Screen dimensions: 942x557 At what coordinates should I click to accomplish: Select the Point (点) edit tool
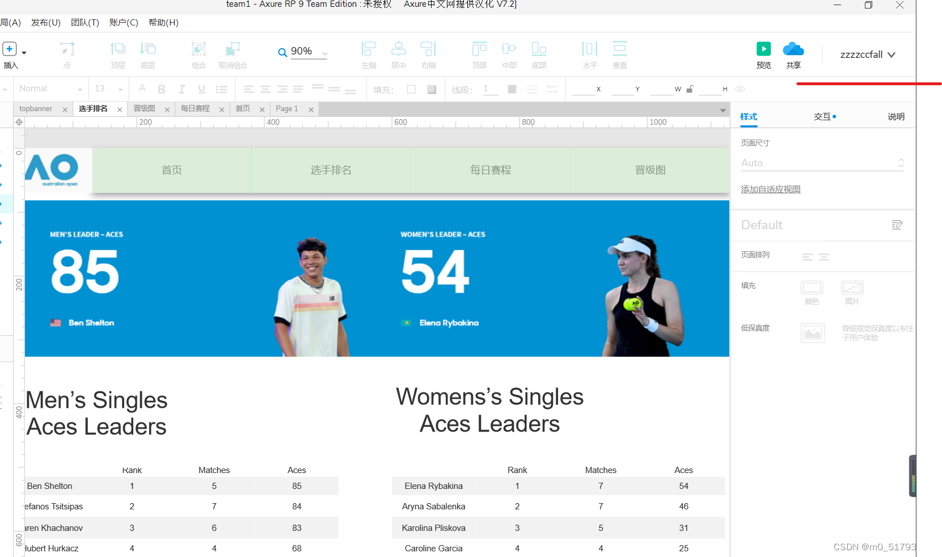[67, 49]
